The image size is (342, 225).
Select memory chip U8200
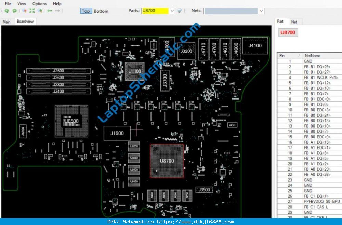134,146
